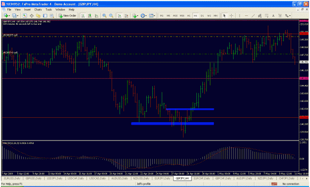Image resolution: width=310 pixels, height=187 pixels.
Task: Click the 'Jeffs profile' status bar entry
Action: pos(143,184)
